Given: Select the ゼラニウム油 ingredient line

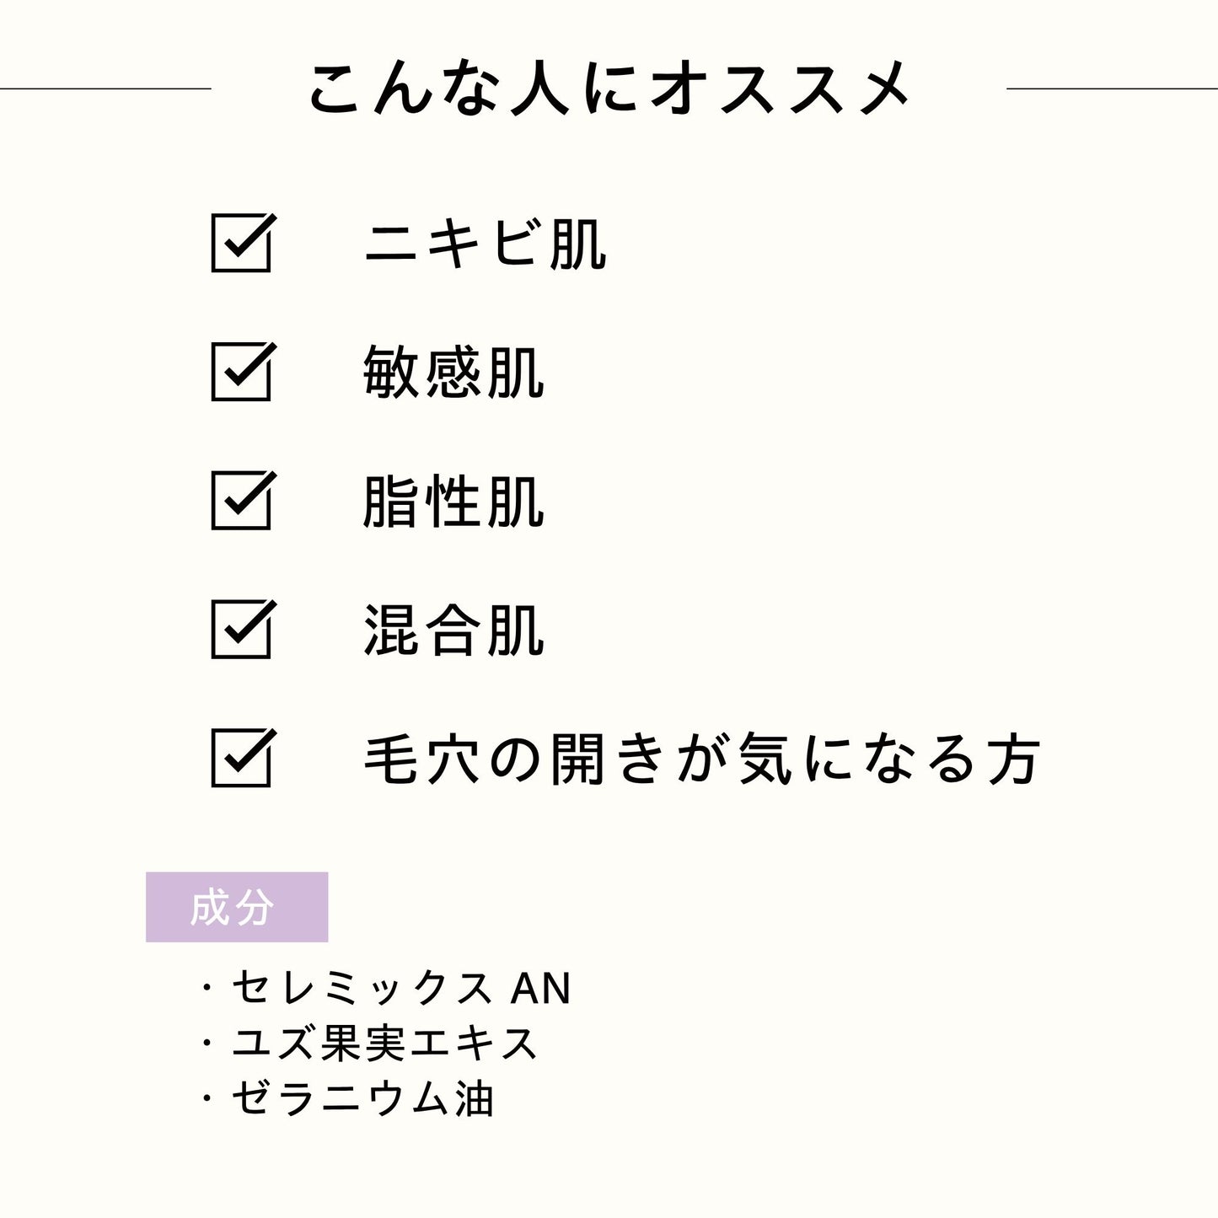Looking at the screenshot, I should 362,1099.
